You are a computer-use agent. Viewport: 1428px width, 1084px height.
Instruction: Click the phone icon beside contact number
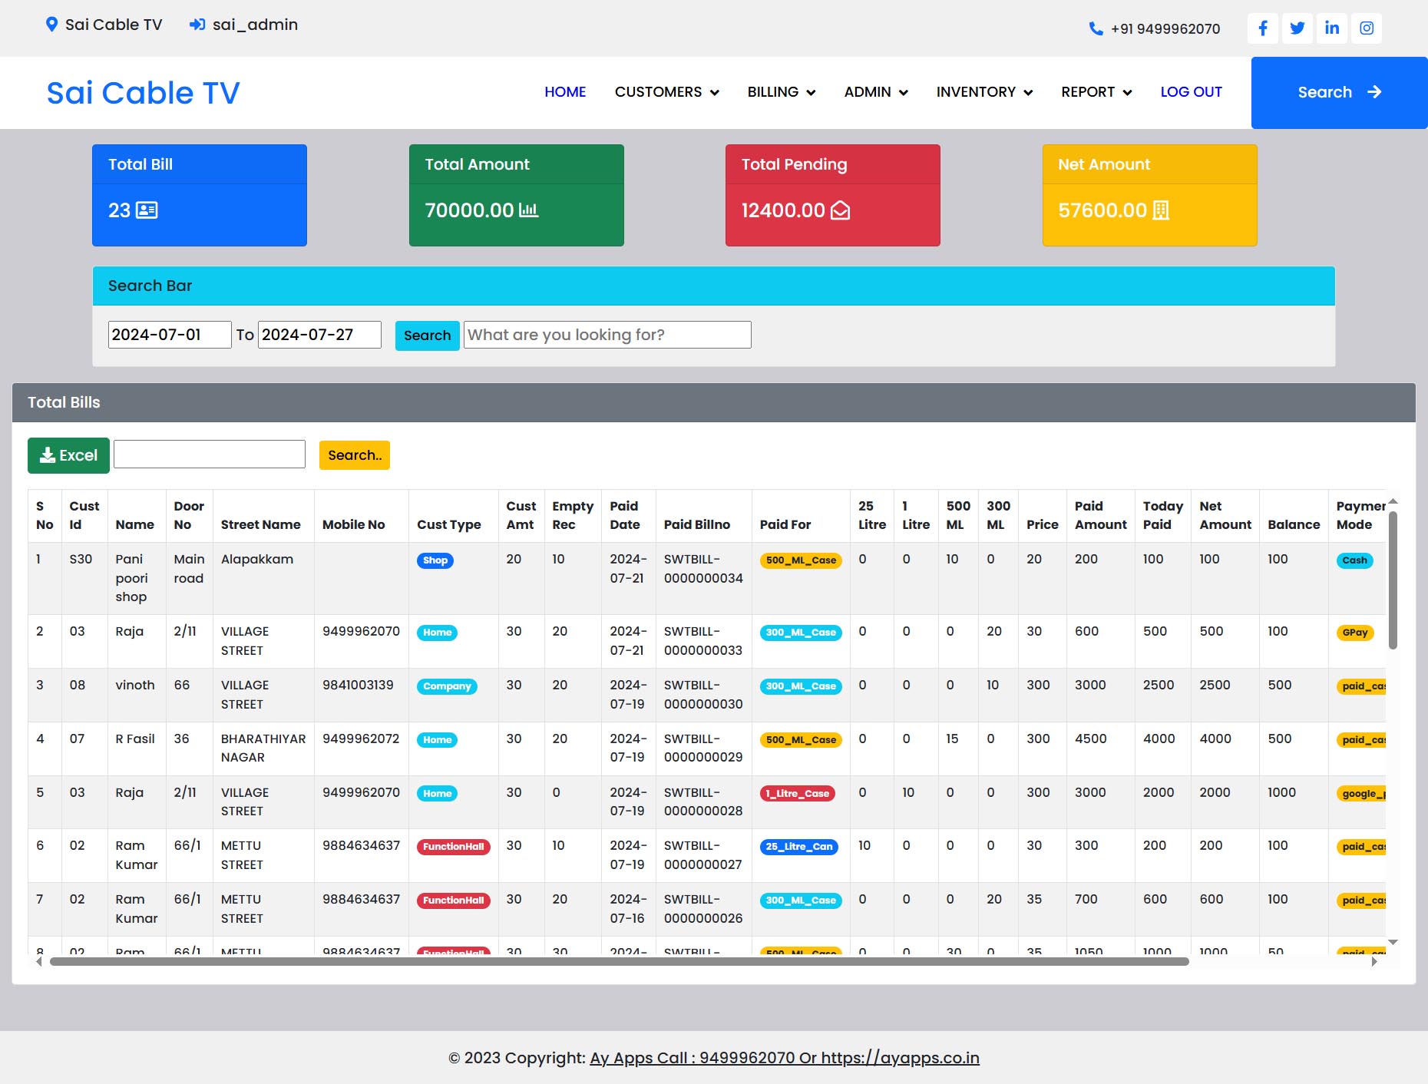(1096, 29)
